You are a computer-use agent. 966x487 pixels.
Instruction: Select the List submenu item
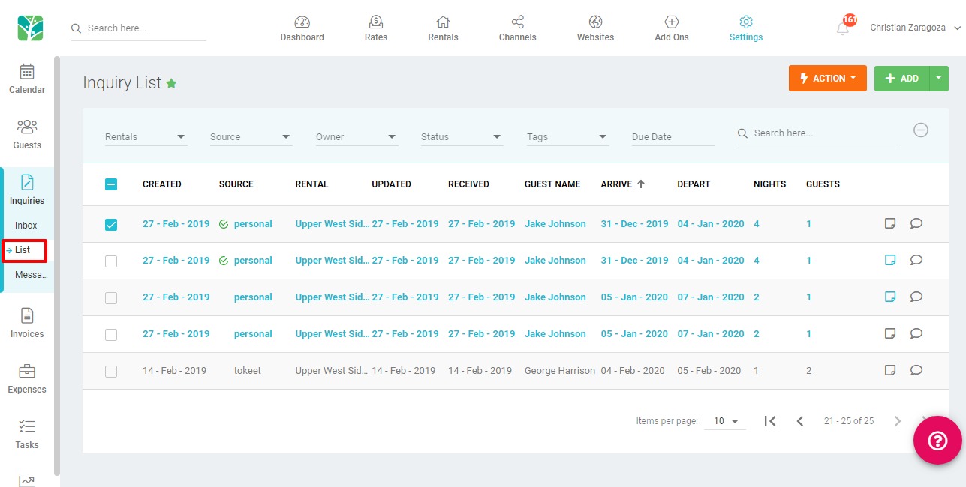(x=23, y=250)
